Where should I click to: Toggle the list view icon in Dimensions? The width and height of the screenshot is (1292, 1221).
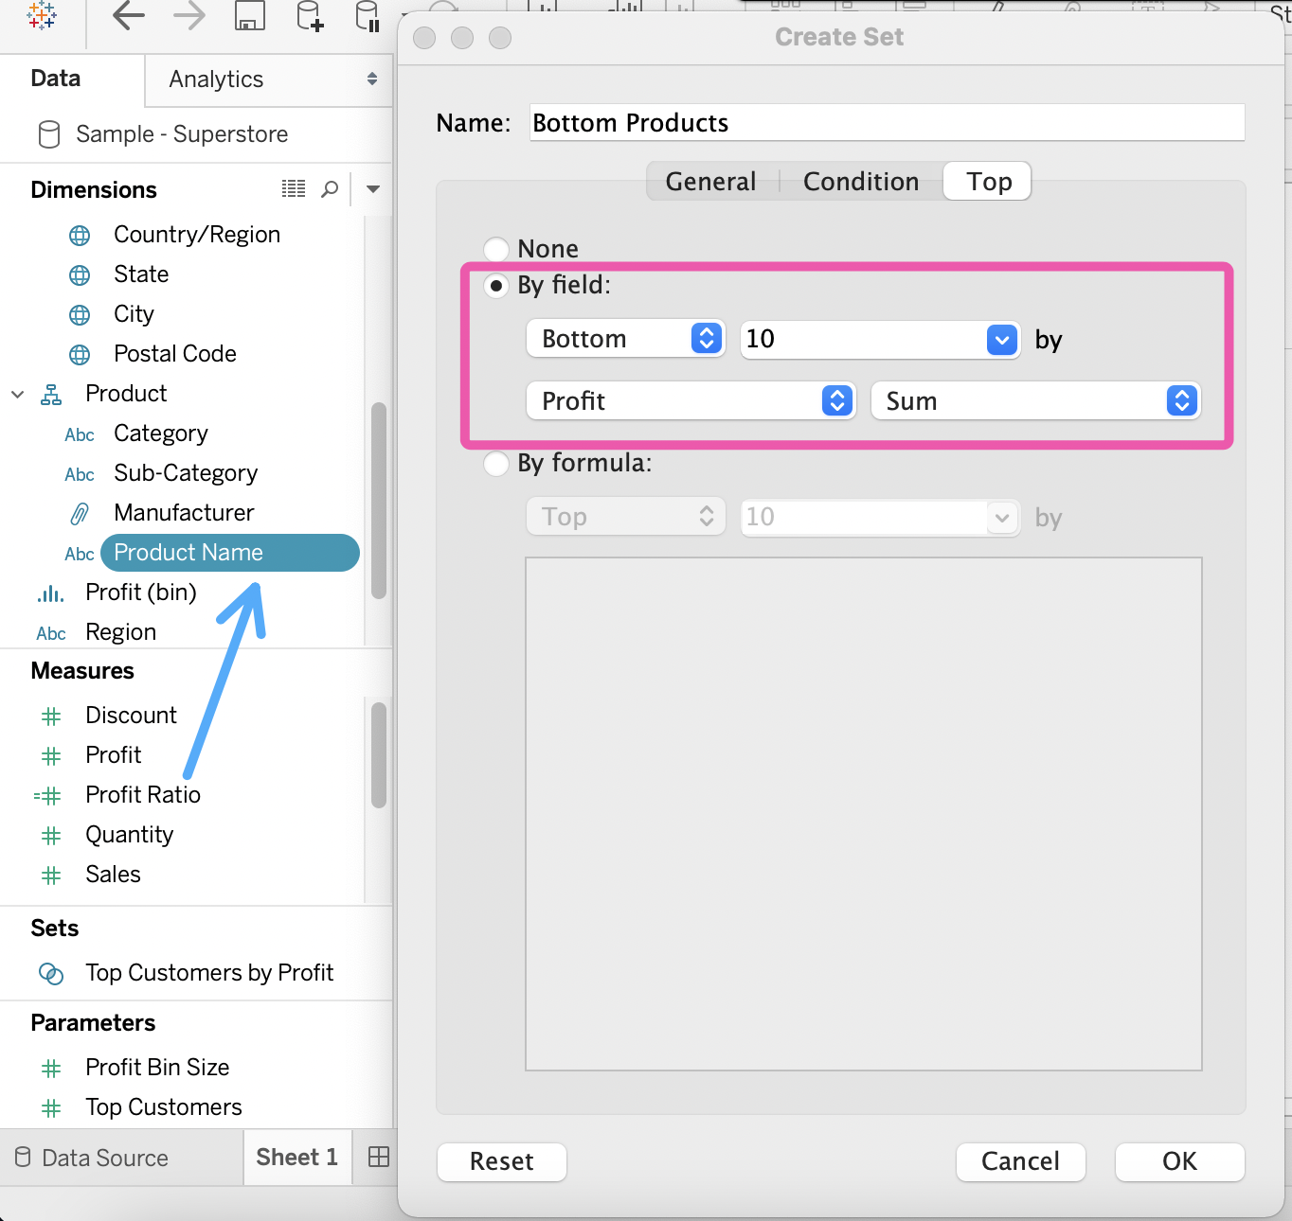click(x=294, y=189)
